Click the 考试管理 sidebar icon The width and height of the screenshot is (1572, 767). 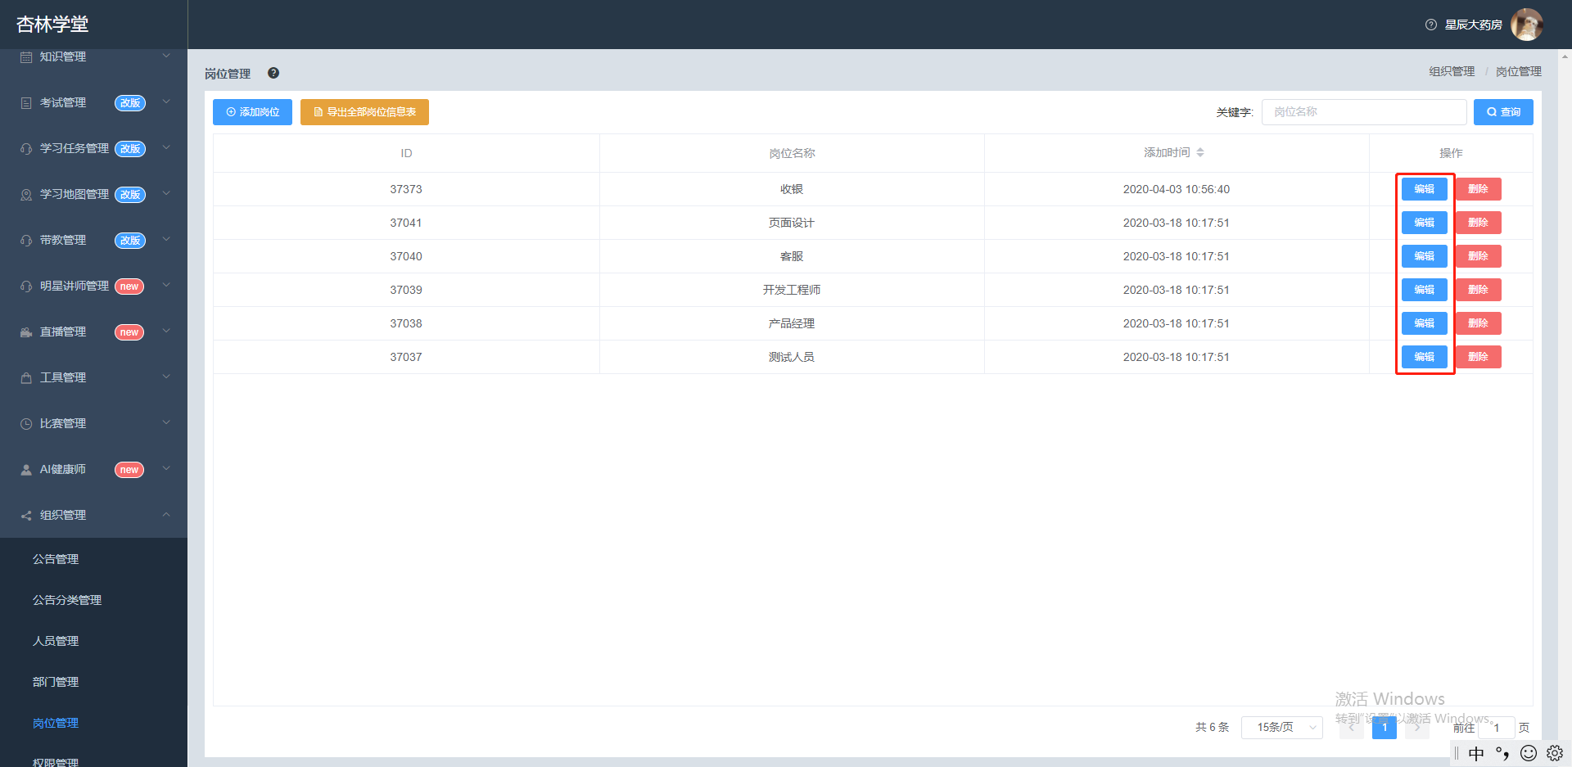coord(26,103)
